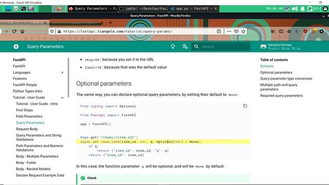Jump to Query parameter type conversion

pos(286,79)
